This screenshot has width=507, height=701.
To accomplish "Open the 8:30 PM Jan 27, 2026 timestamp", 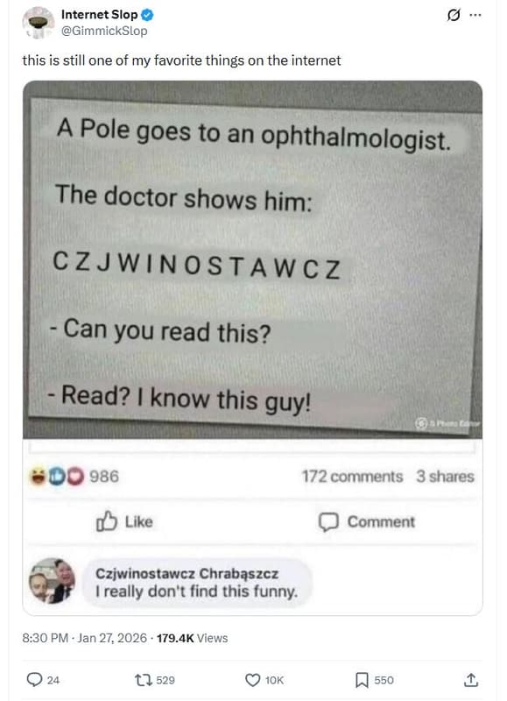I will tap(84, 638).
